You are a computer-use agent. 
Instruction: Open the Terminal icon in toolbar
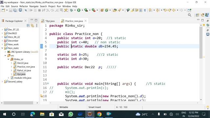pyautogui.click(x=20, y=10)
